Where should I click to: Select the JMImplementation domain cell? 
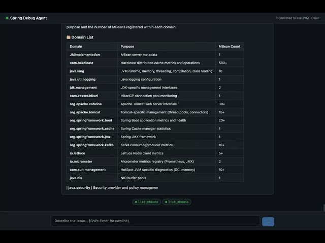92,55
